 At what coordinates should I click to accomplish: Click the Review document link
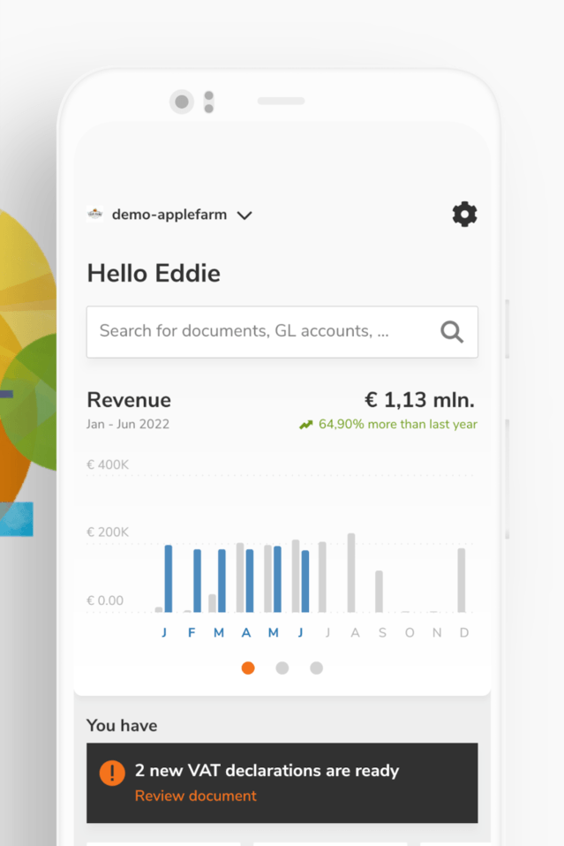pyautogui.click(x=195, y=796)
